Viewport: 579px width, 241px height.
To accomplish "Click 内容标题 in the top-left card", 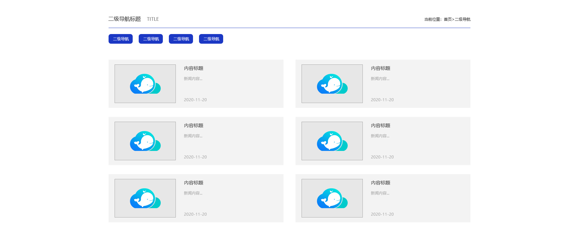I will tap(194, 68).
